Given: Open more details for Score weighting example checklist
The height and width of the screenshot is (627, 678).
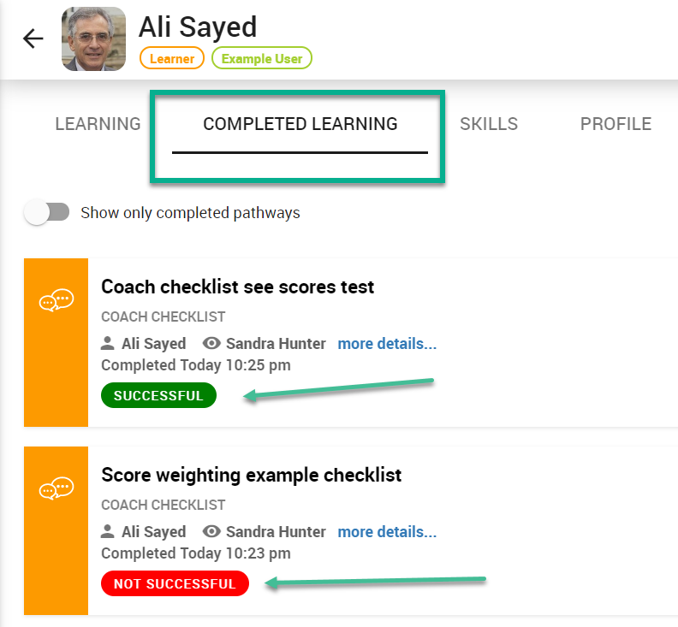Looking at the screenshot, I should (387, 531).
